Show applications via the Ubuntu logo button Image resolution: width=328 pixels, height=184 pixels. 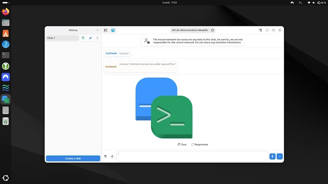(x=6, y=178)
